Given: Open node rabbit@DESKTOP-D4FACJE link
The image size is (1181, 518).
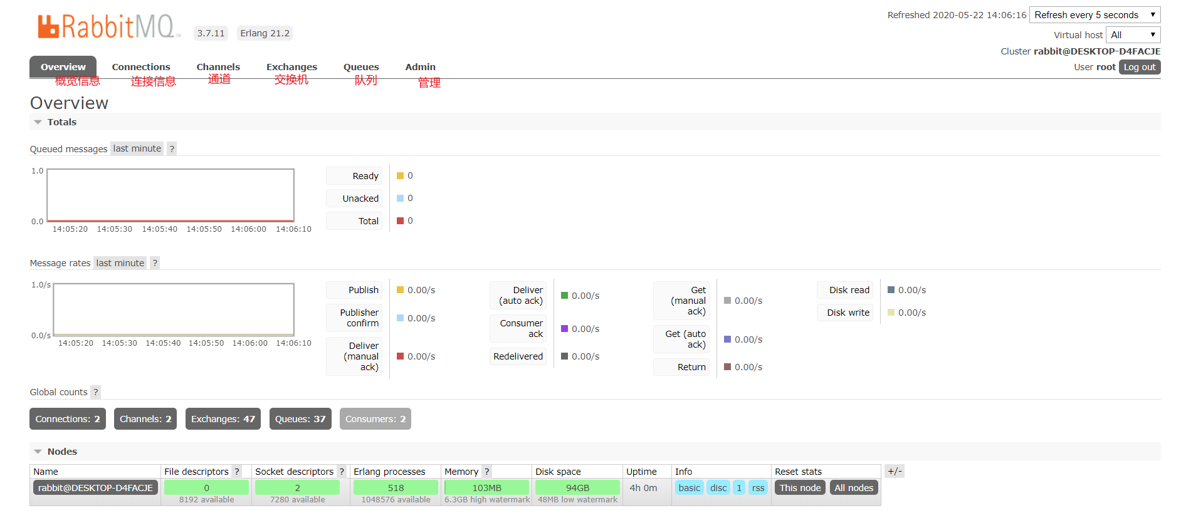Looking at the screenshot, I should point(95,488).
